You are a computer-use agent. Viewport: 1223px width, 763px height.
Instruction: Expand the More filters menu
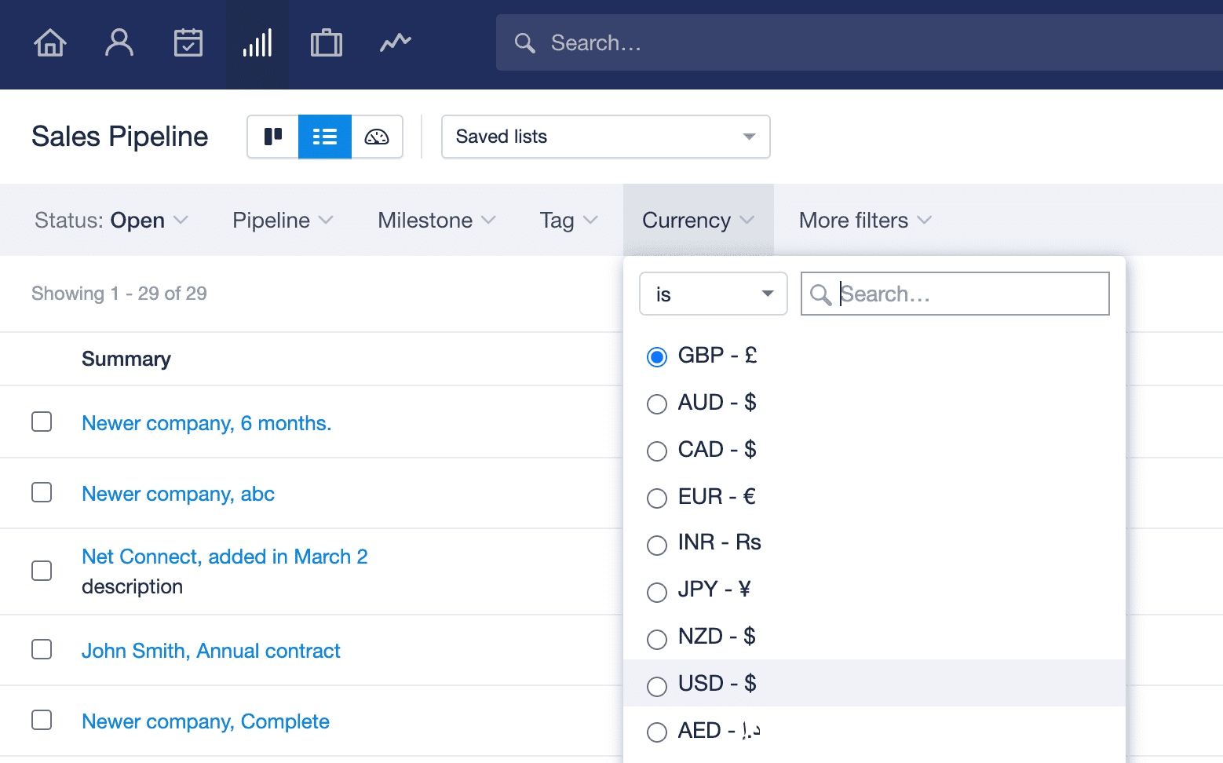point(865,221)
